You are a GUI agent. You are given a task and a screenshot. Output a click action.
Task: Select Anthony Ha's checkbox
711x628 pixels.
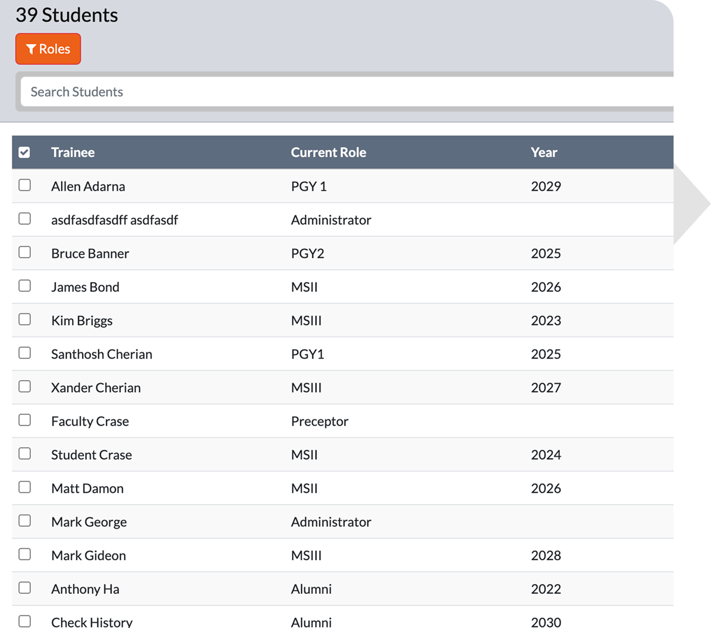(x=25, y=588)
